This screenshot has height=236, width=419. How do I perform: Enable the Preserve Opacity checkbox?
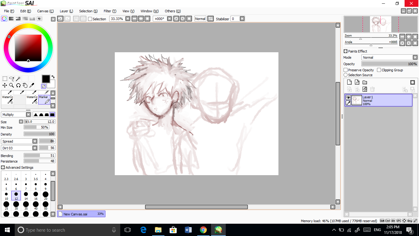[346, 70]
